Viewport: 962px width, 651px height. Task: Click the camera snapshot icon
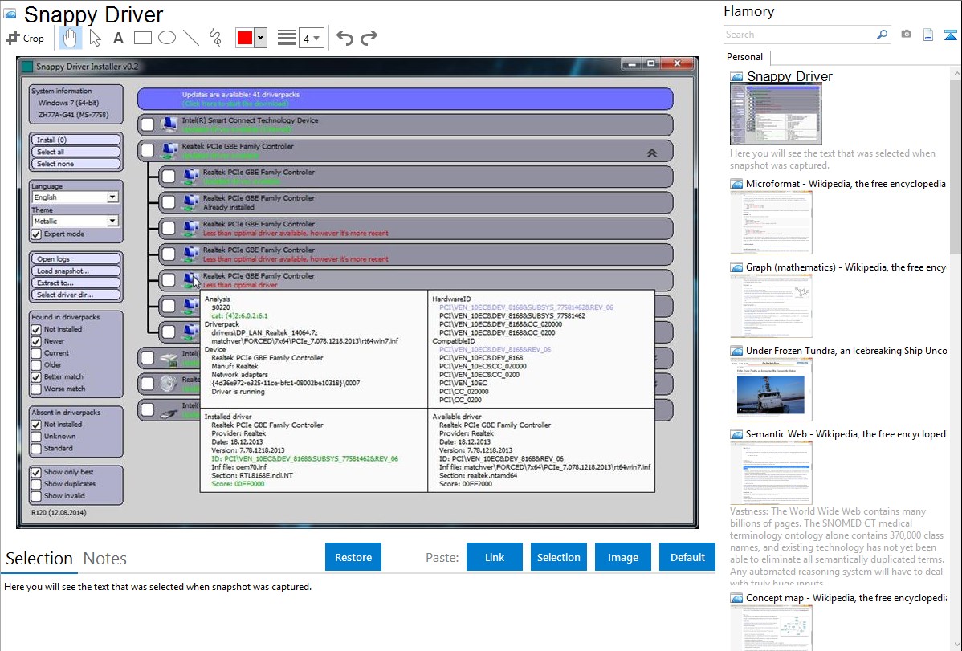coord(906,35)
